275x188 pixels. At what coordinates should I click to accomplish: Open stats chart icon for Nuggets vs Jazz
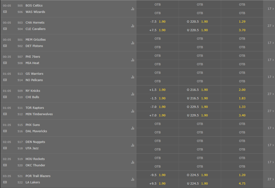(133, 145)
